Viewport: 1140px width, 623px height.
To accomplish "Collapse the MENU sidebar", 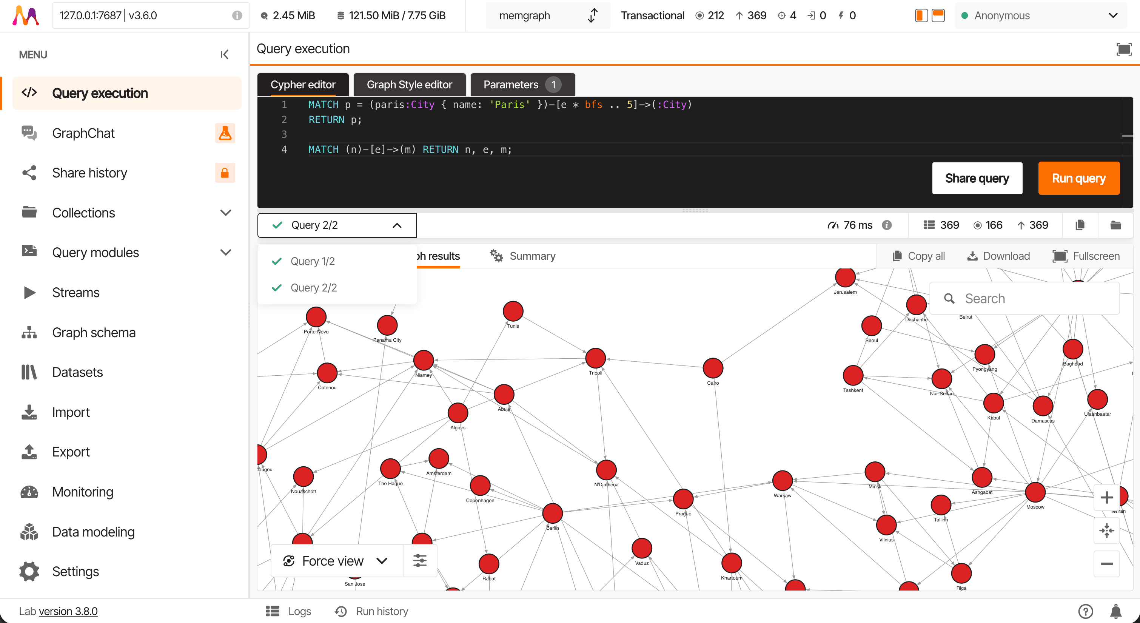I will coord(224,54).
